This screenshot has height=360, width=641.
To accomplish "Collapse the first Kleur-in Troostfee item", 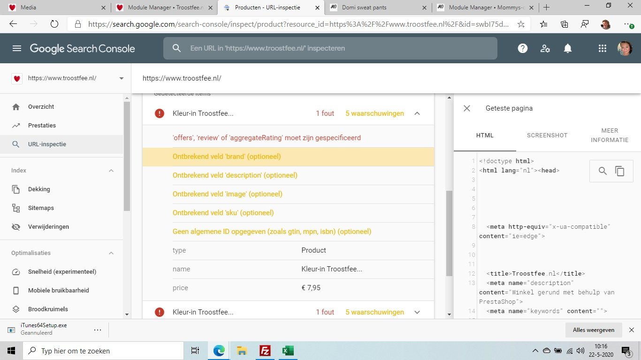I will (417, 113).
